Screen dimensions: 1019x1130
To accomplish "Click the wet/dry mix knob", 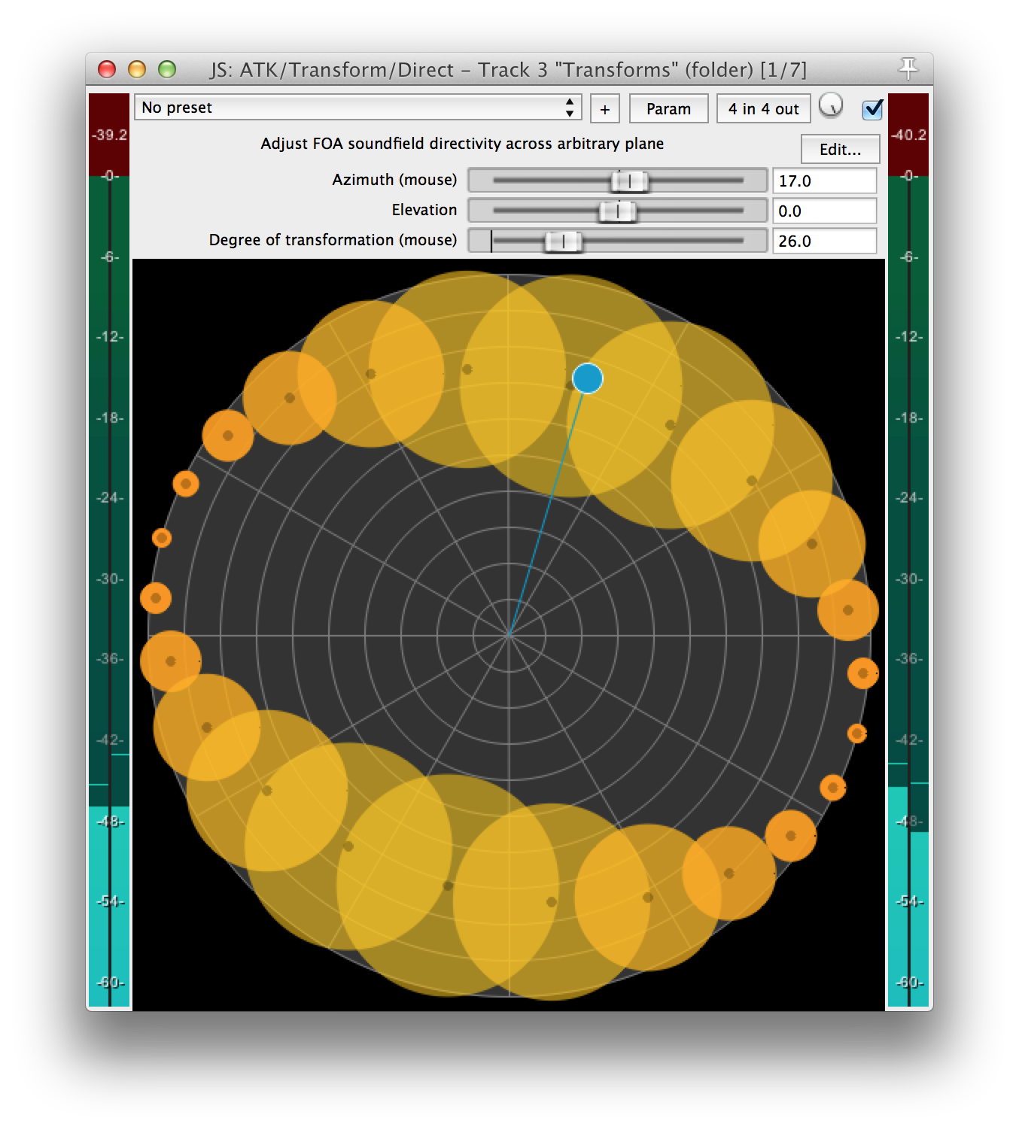I will [830, 107].
